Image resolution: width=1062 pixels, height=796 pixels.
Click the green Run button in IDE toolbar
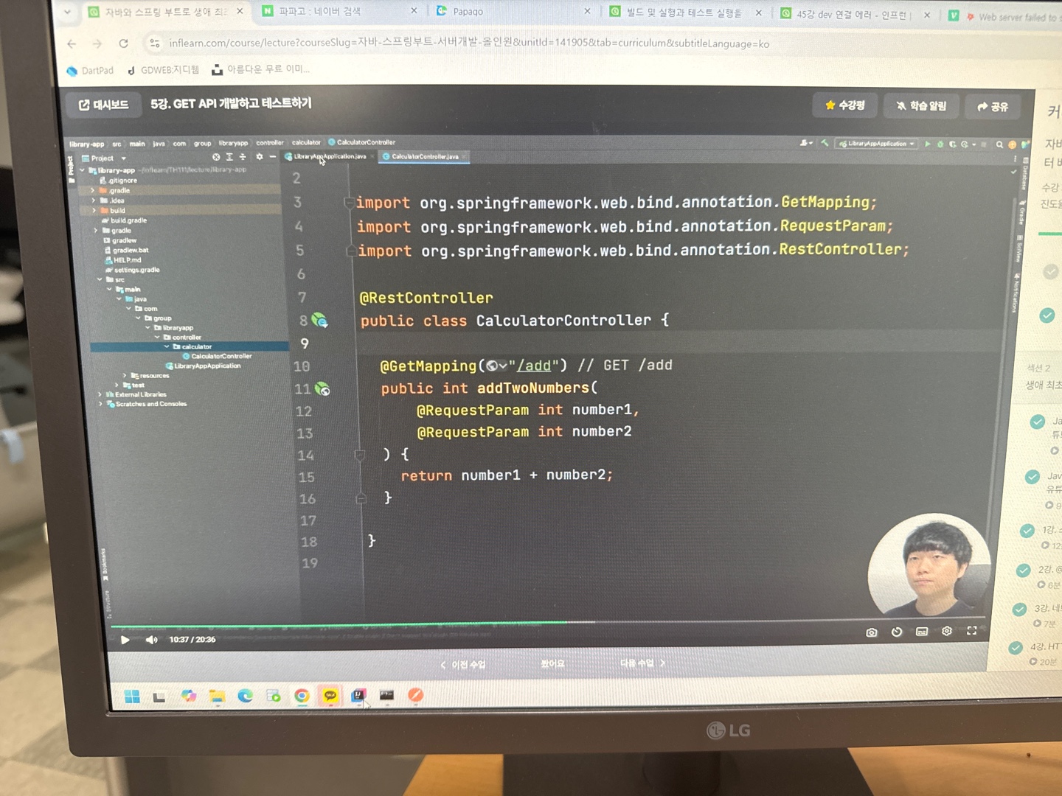pyautogui.click(x=928, y=144)
